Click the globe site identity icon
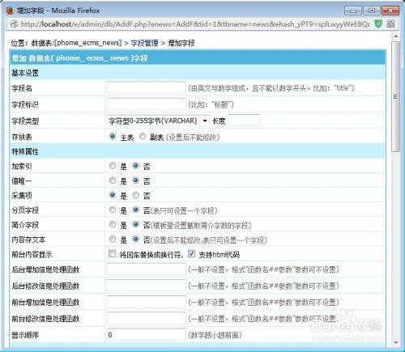 coord(14,24)
